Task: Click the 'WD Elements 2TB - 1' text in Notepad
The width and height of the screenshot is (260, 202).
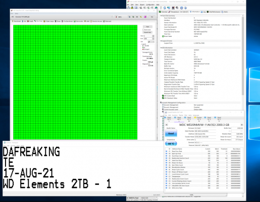Action: [x=57, y=184]
